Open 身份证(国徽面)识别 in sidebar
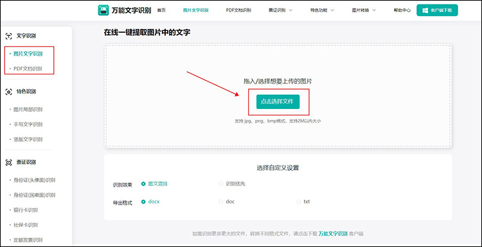The height and width of the screenshot is (247, 482). [x=35, y=195]
